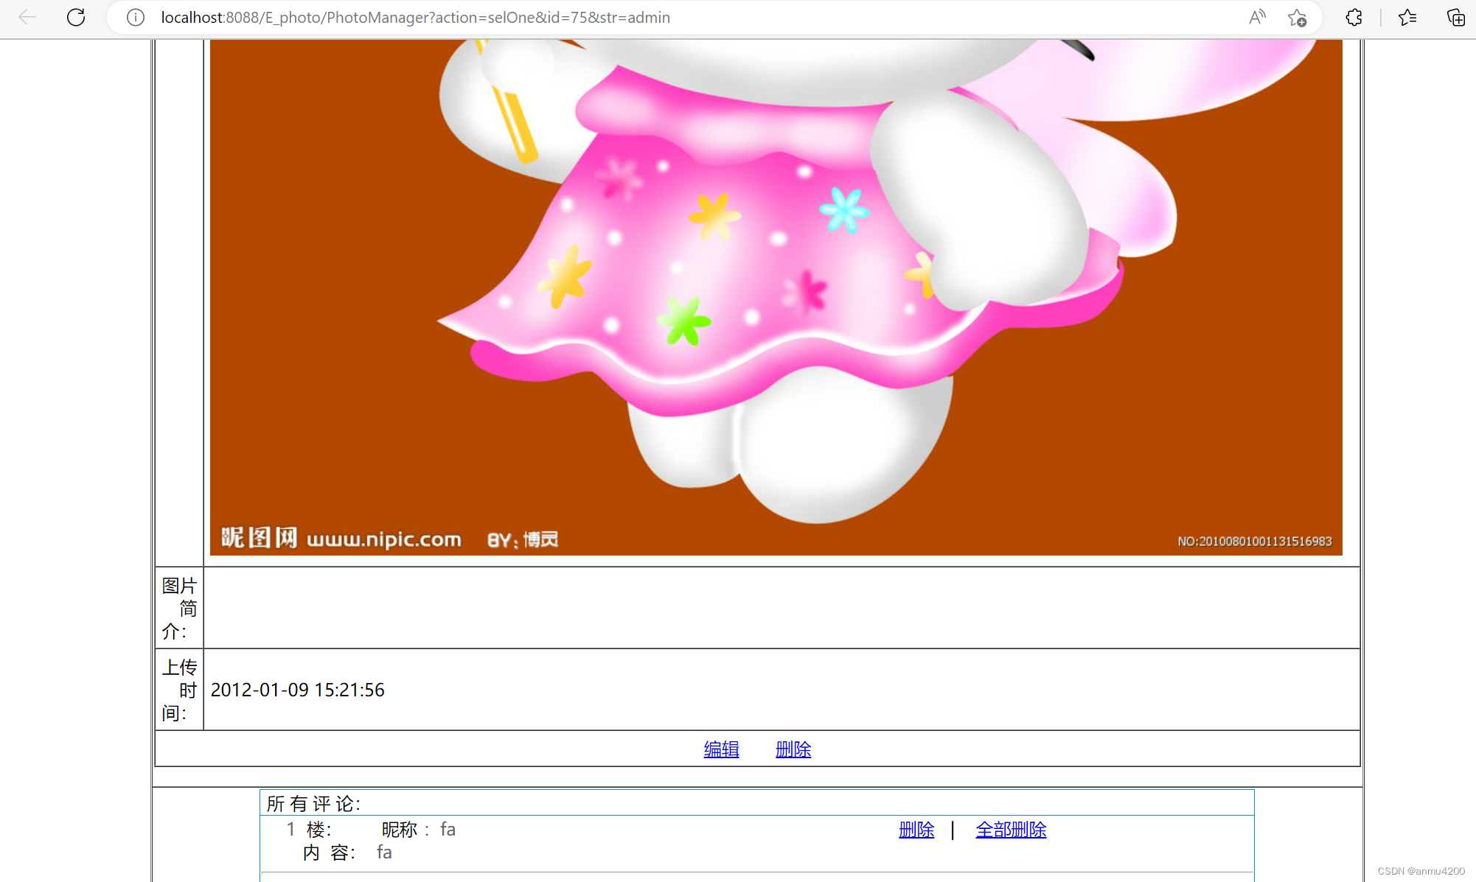Image resolution: width=1476 pixels, height=882 pixels.
Task: Click the upload time 2012-01-09 15:21:56
Action: [298, 690]
